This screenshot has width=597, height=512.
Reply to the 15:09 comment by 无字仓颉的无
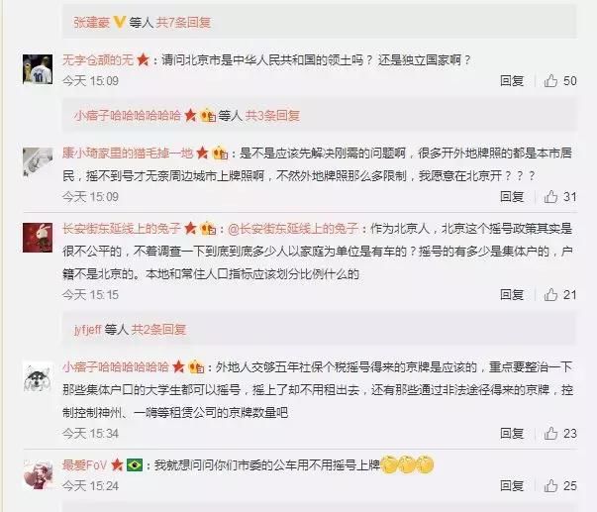[x=512, y=81]
